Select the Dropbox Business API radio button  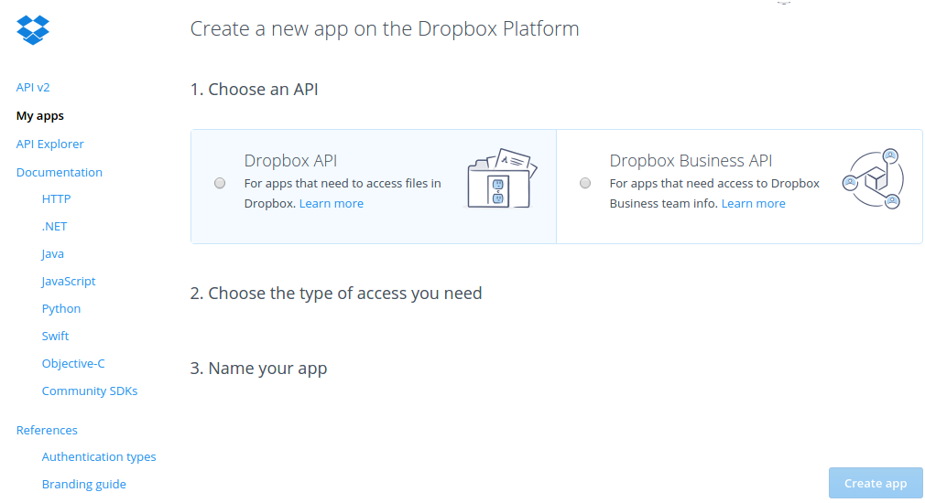click(585, 183)
